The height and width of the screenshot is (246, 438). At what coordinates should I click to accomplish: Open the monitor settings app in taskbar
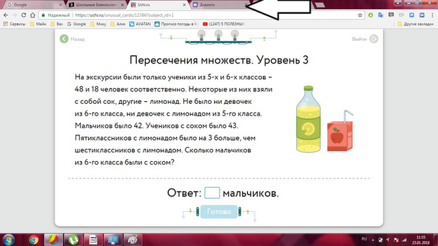(x=113, y=240)
